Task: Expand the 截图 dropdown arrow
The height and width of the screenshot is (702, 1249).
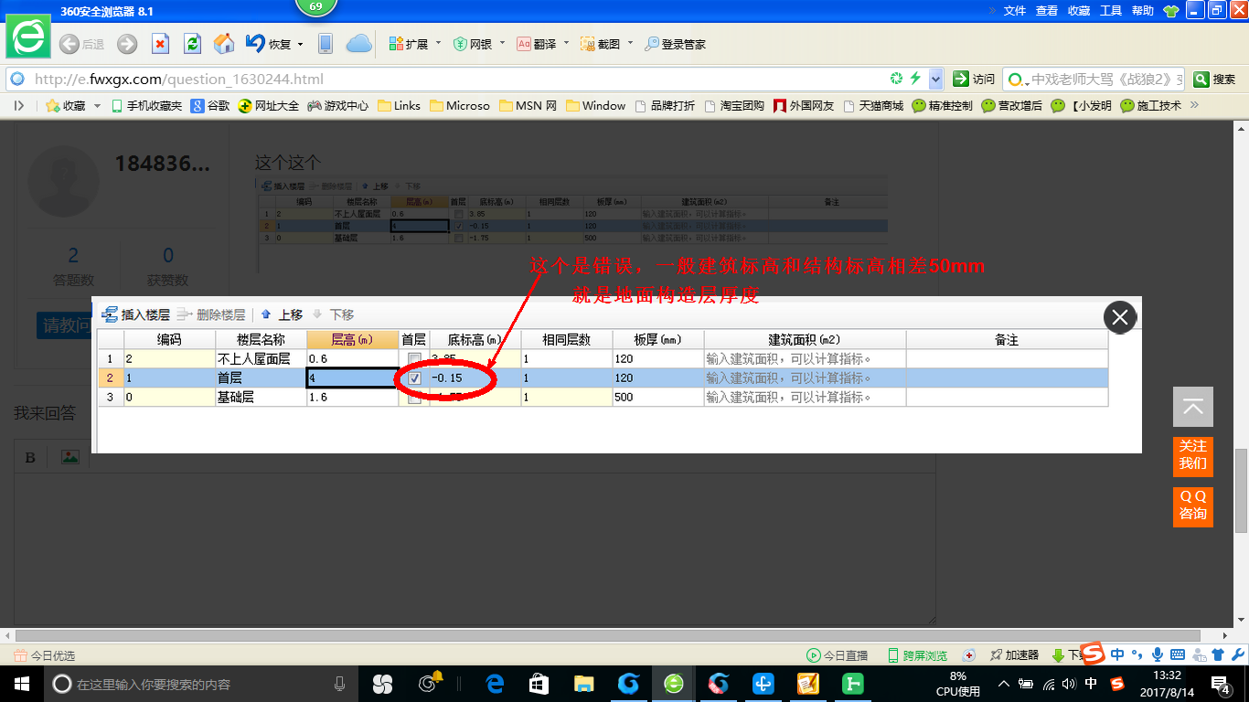Action: pyautogui.click(x=630, y=44)
